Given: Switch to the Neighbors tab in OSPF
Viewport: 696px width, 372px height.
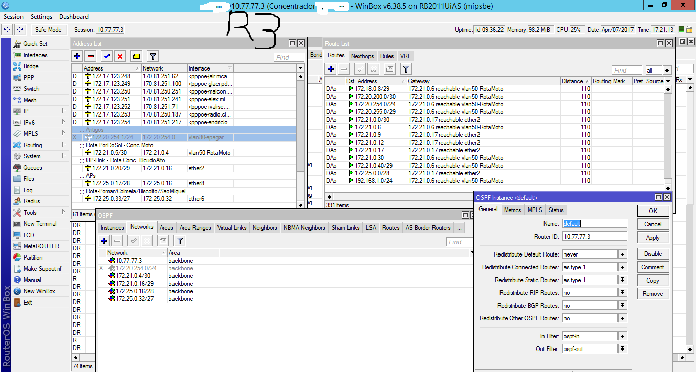Looking at the screenshot, I should click(265, 228).
